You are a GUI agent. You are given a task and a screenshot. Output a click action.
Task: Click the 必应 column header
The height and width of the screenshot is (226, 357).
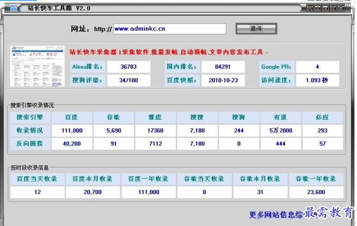pos(322,117)
